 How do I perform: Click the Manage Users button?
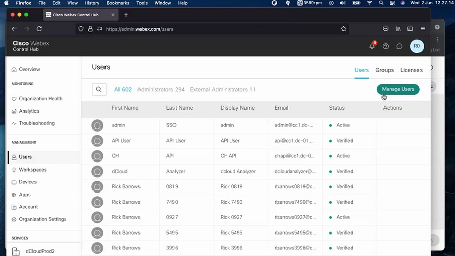[x=398, y=89]
